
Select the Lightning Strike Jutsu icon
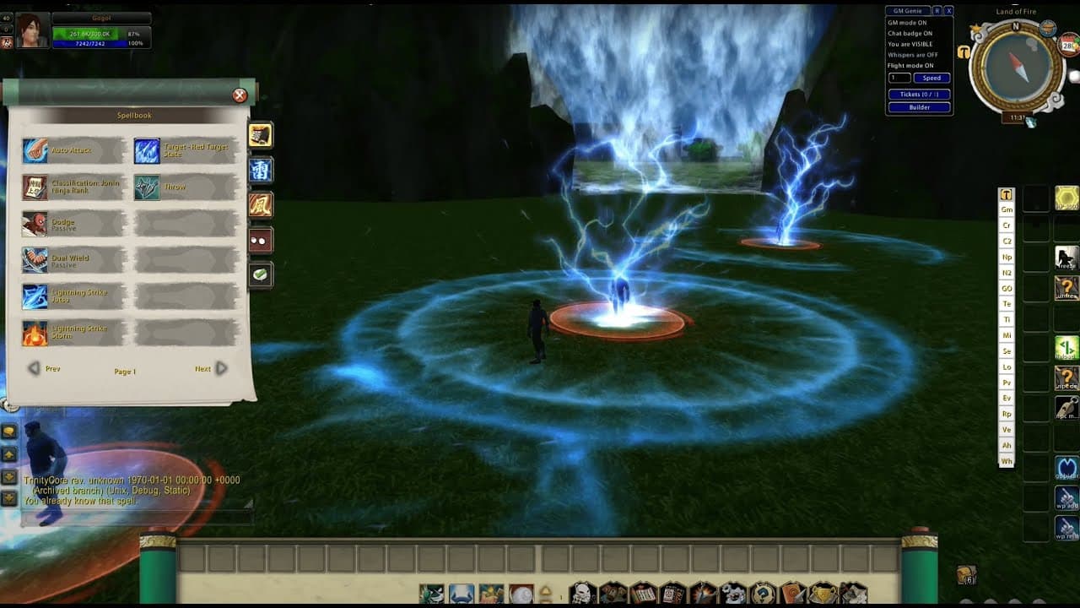(35, 296)
